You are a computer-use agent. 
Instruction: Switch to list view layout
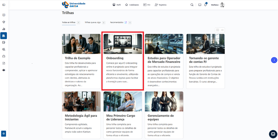tap(222, 30)
